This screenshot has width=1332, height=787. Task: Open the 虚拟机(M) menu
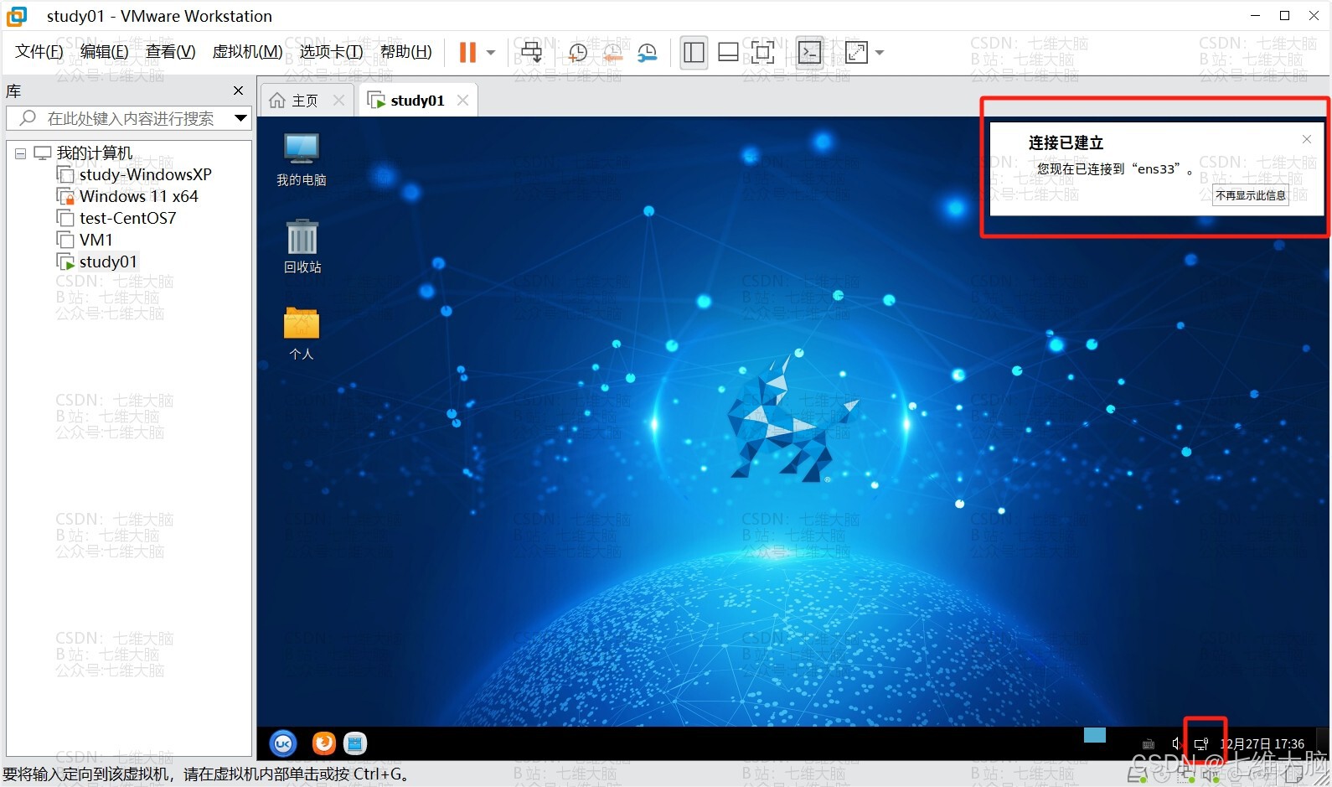(247, 52)
